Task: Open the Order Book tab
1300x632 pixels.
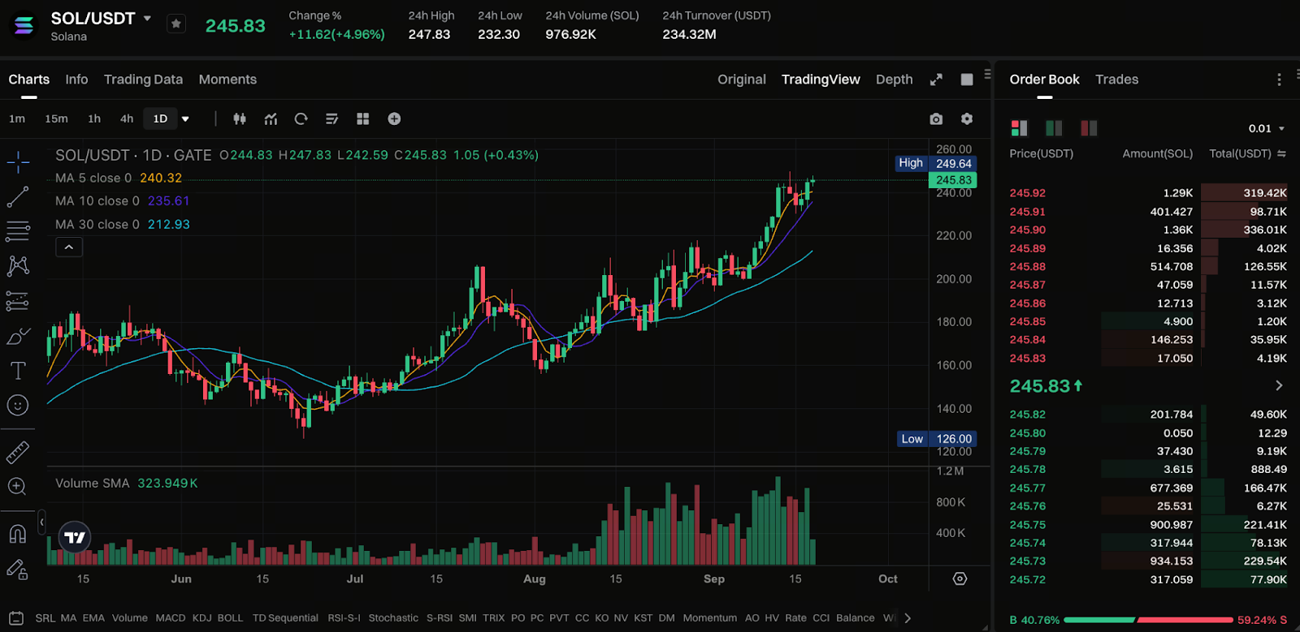Action: [1044, 80]
